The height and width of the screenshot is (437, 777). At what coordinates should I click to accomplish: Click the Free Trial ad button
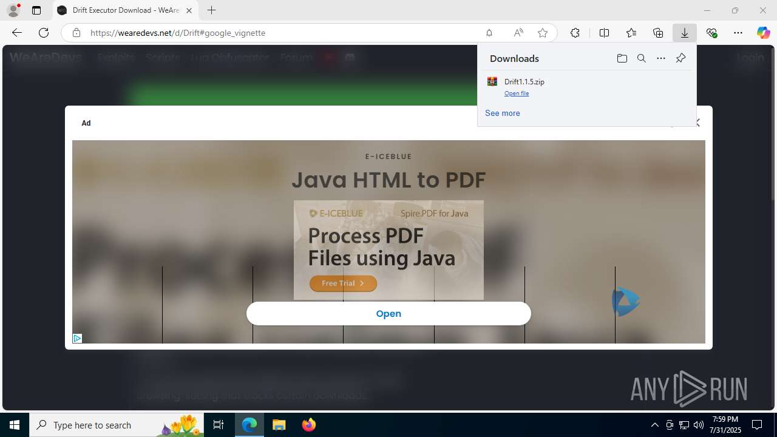343,283
